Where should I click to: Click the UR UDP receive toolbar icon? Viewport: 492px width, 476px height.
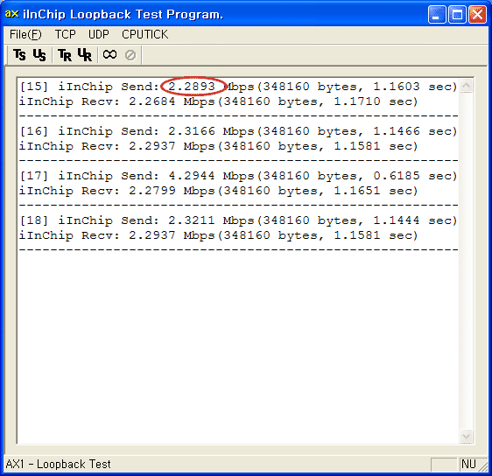tap(85, 55)
